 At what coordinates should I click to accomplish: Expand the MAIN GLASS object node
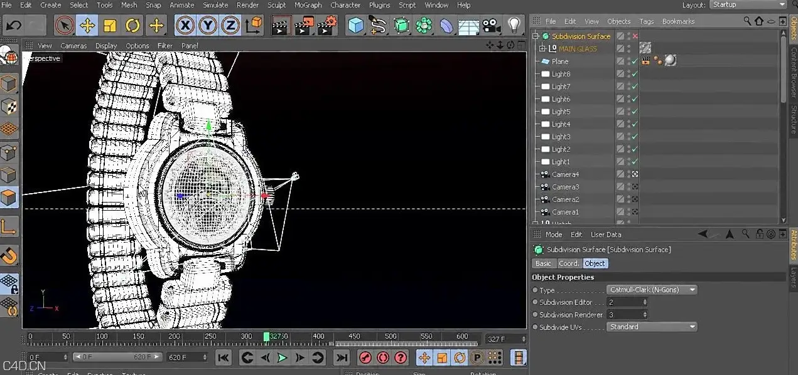(x=543, y=49)
